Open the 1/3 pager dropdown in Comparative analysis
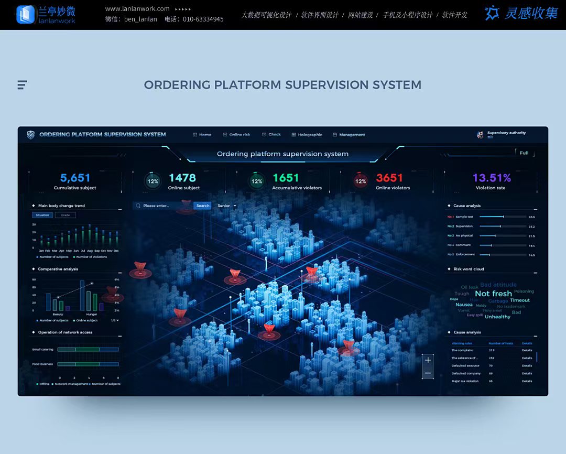Image resolution: width=566 pixels, height=454 pixels. click(x=115, y=320)
